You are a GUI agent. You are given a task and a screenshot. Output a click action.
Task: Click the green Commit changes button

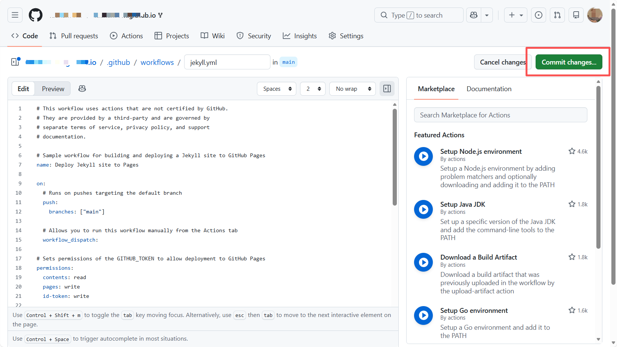pos(569,62)
